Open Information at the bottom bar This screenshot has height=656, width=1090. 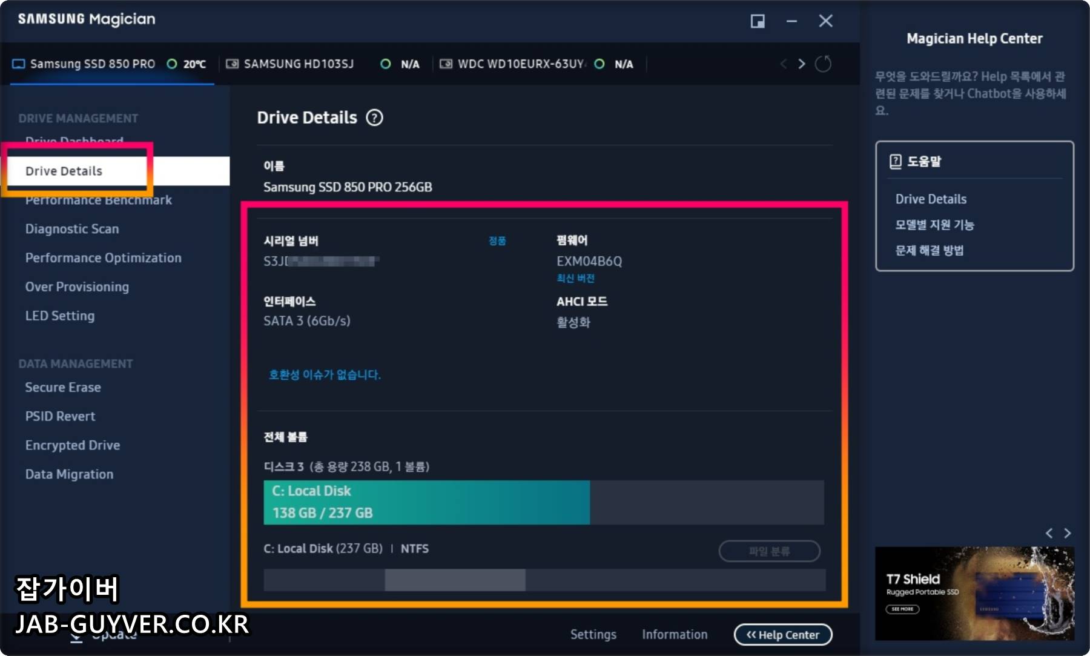coord(675,634)
